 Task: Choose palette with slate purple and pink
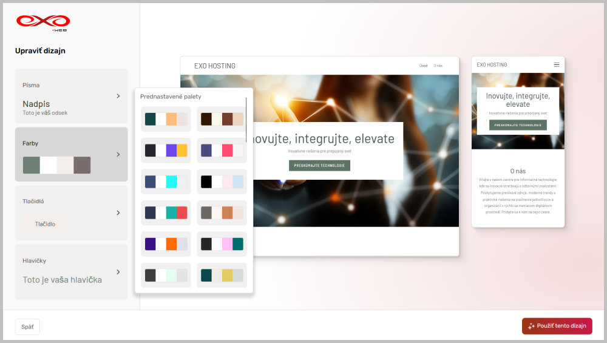point(222,151)
